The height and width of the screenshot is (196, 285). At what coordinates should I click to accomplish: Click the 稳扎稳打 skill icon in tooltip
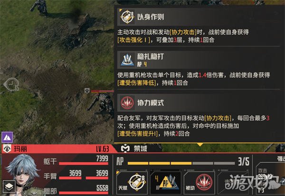[x=127, y=60]
